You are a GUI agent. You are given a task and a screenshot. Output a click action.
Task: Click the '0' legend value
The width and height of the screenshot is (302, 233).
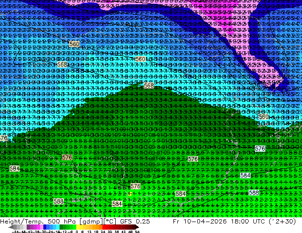click(x=77, y=232)
